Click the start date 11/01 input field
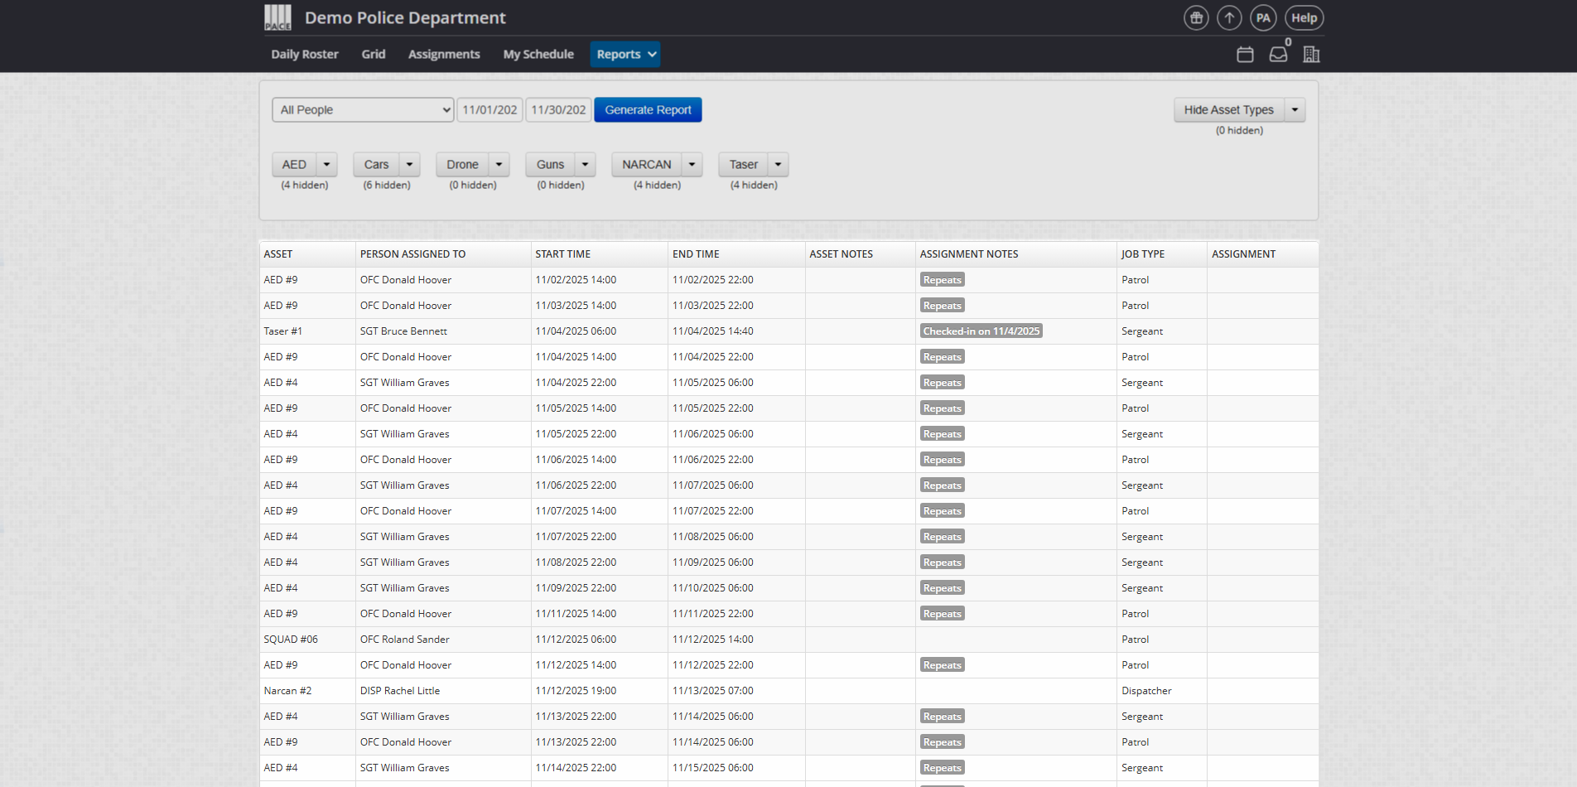Screen dimensions: 1577x787 pos(489,110)
